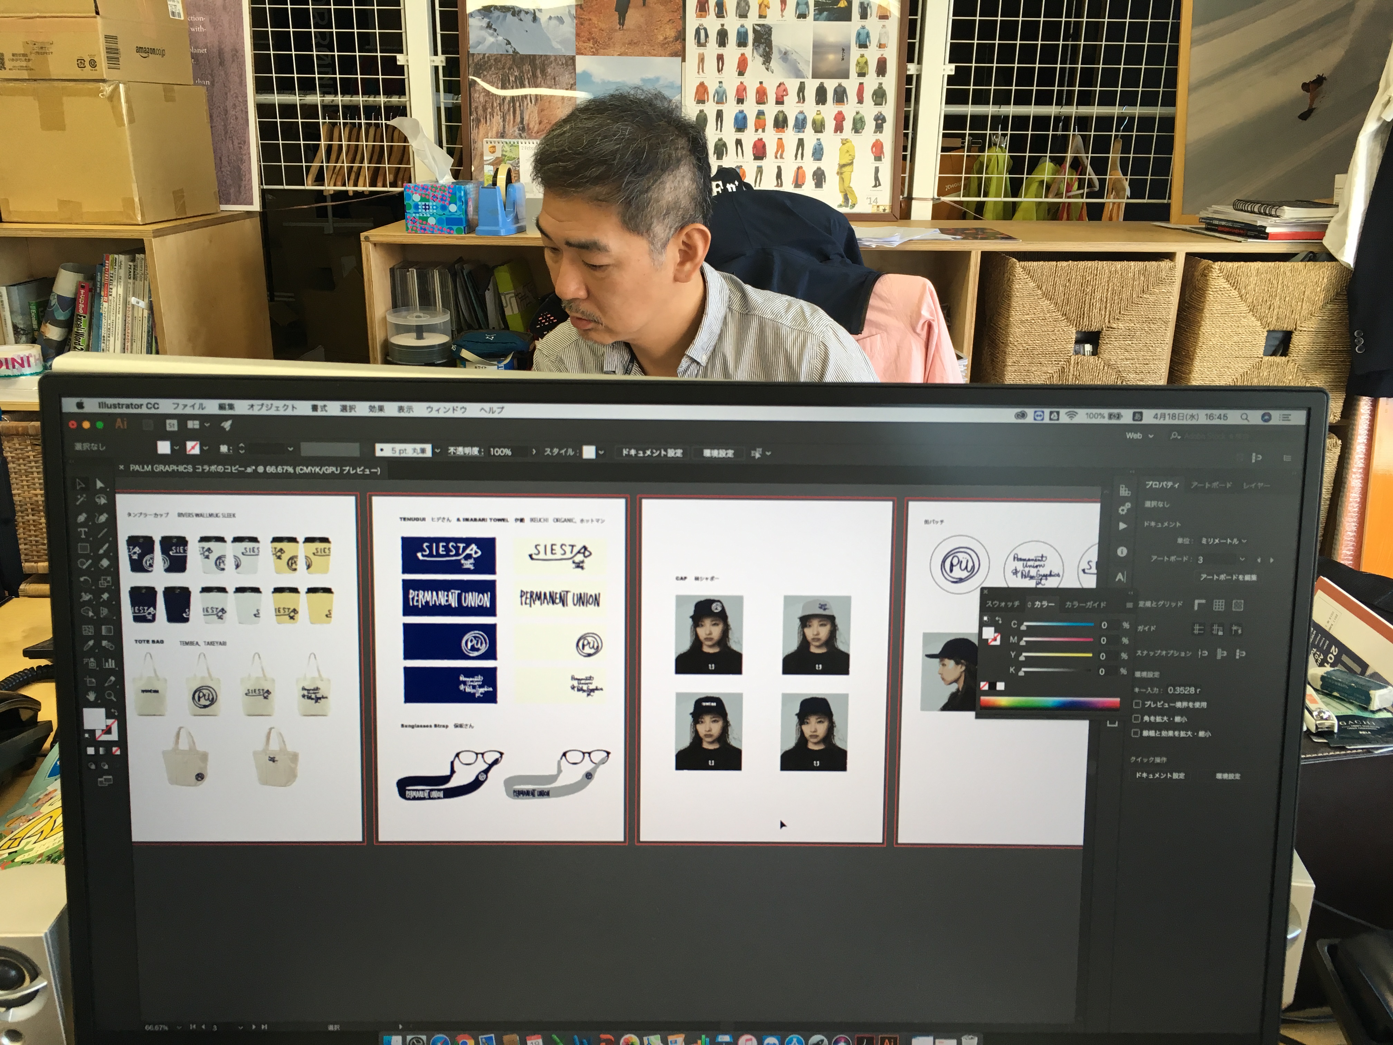The width and height of the screenshot is (1393, 1045).
Task: Select the Type tool in toolbar
Action: point(83,533)
